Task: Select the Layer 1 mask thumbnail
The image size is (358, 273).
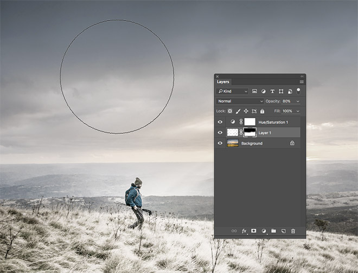Action: coord(250,133)
